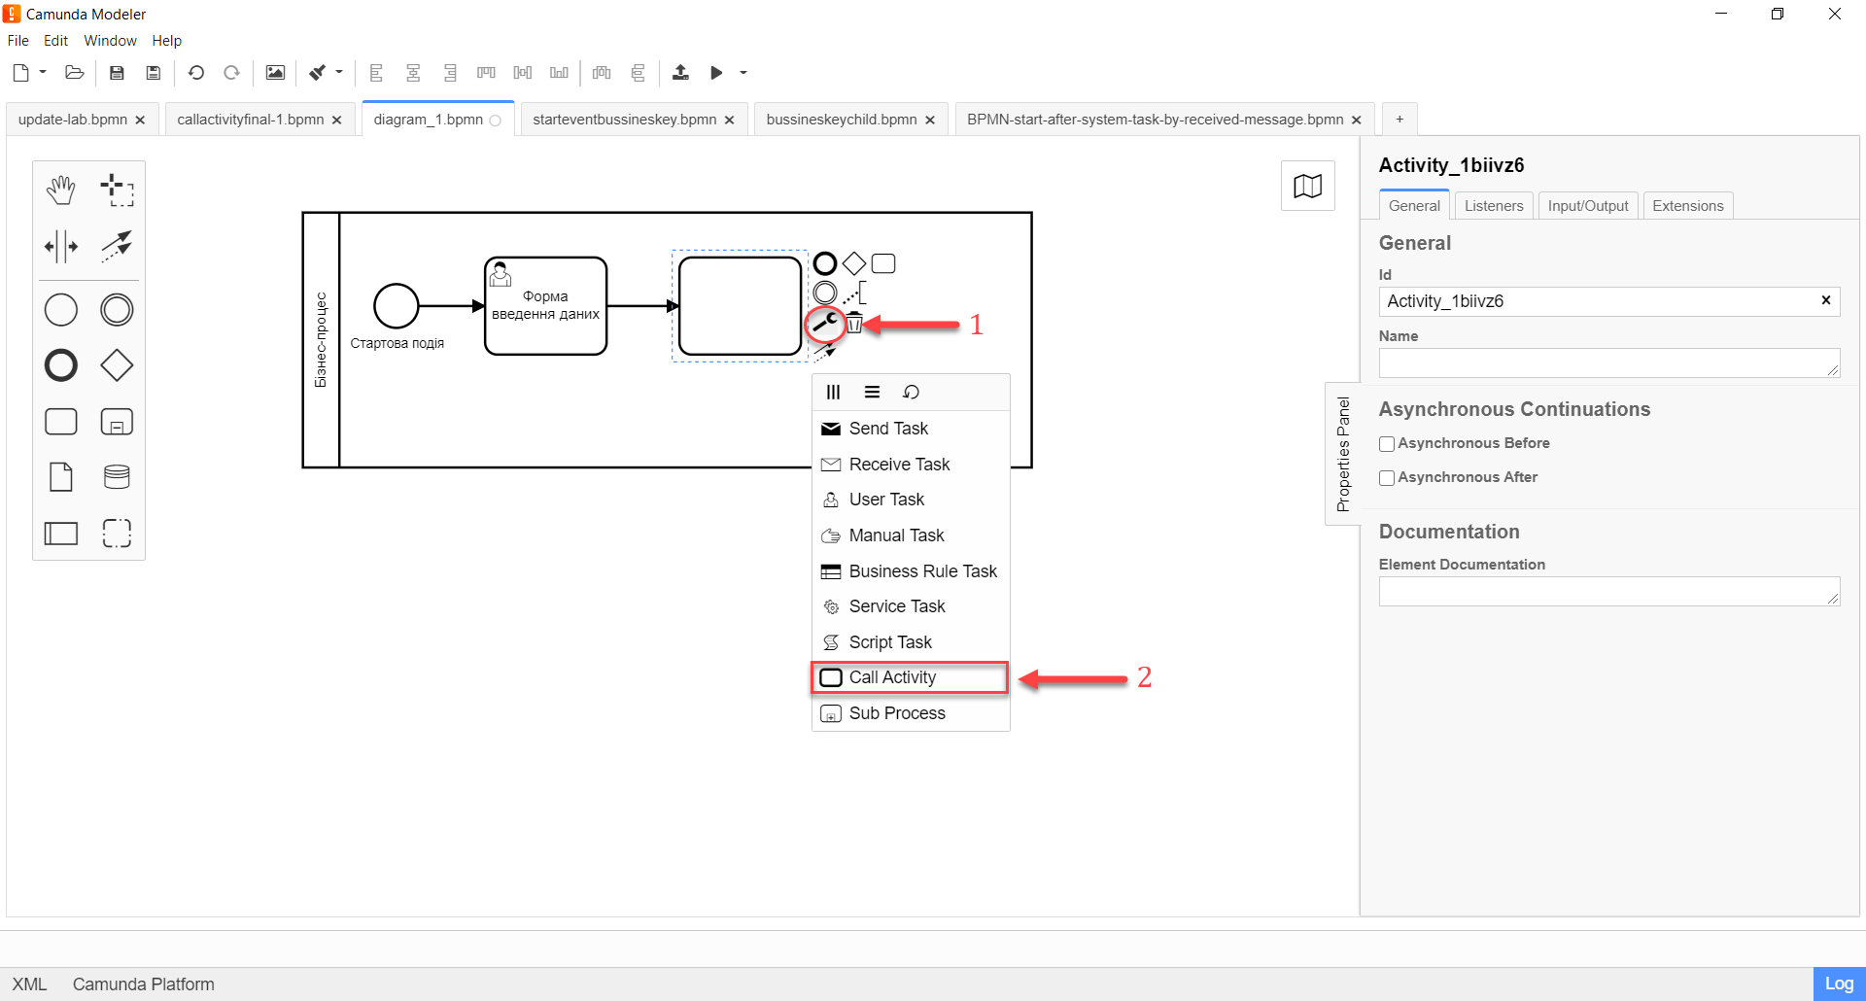Select the Форма введення даних user task
1866x1001 pixels.
click(545, 306)
